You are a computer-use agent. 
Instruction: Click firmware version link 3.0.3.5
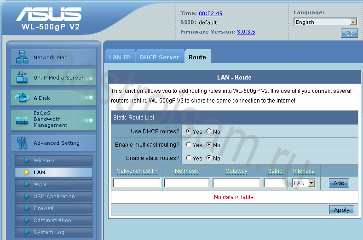pos(246,32)
